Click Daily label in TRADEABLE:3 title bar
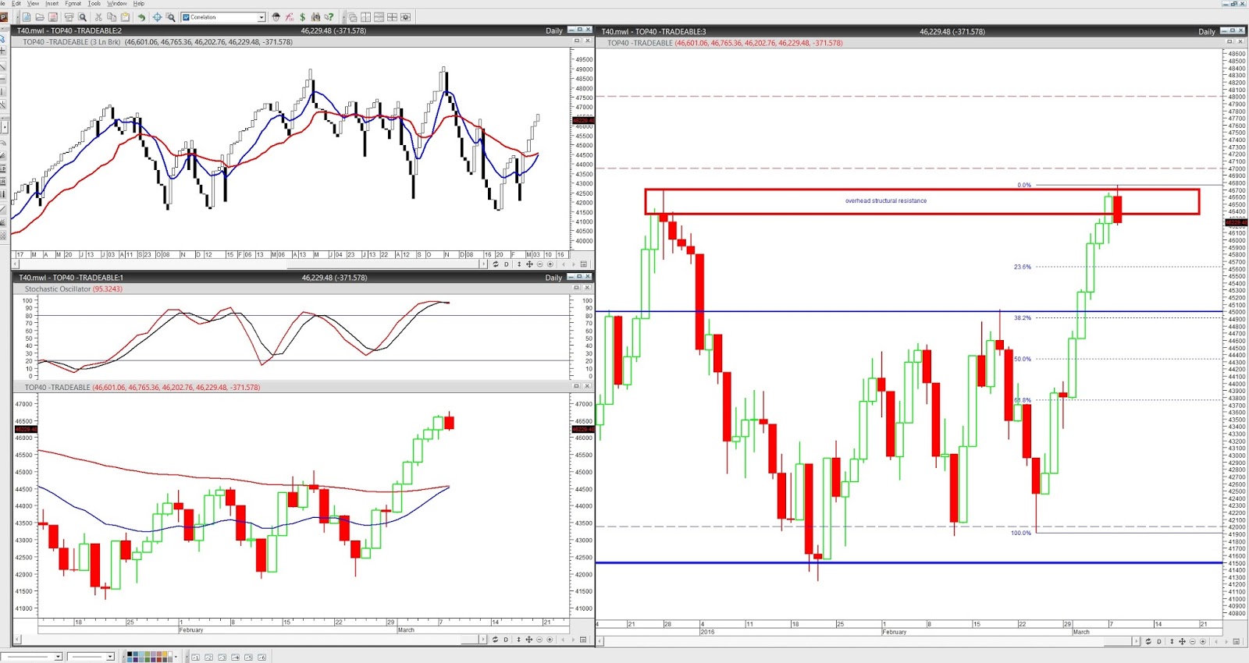The width and height of the screenshot is (1249, 663). tap(1207, 32)
